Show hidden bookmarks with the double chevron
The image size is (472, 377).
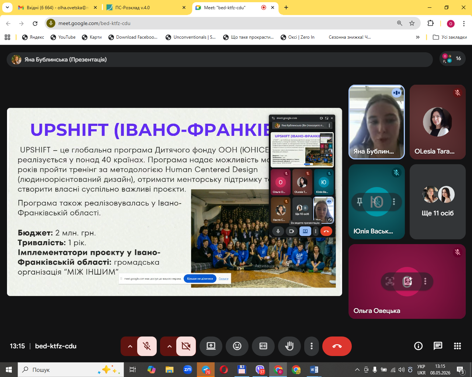click(418, 37)
